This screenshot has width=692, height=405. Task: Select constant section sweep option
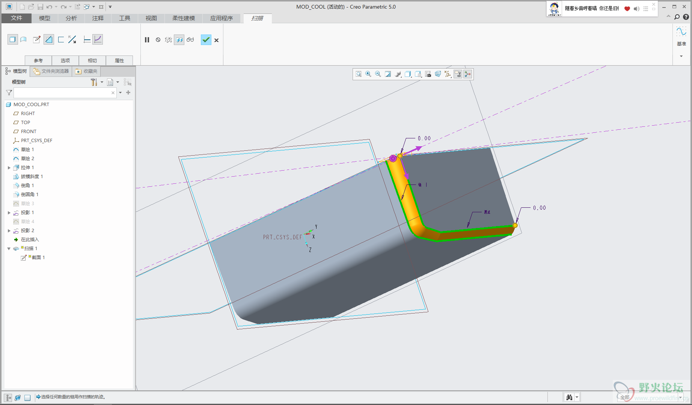[87, 39]
